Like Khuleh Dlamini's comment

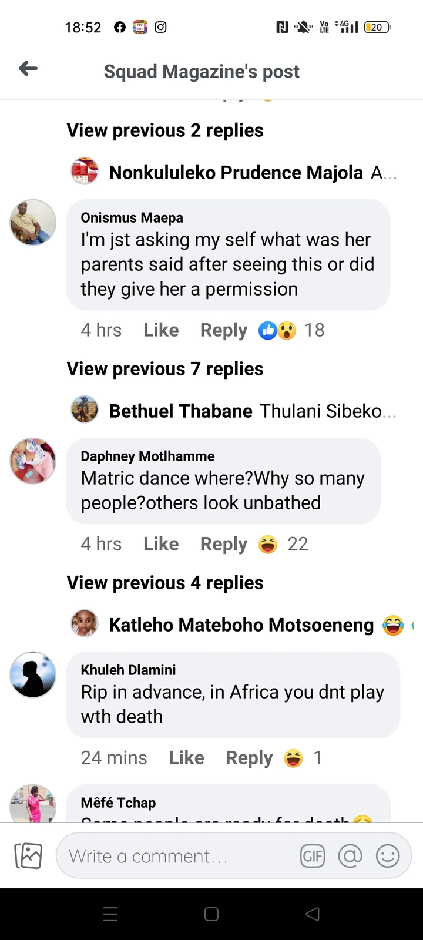186,758
